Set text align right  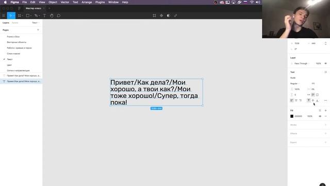[300, 100]
